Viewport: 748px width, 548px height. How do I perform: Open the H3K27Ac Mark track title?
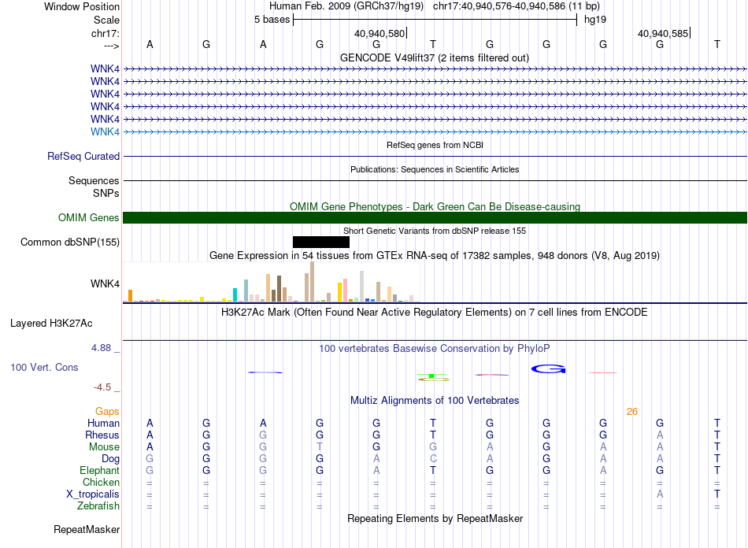[435, 312]
